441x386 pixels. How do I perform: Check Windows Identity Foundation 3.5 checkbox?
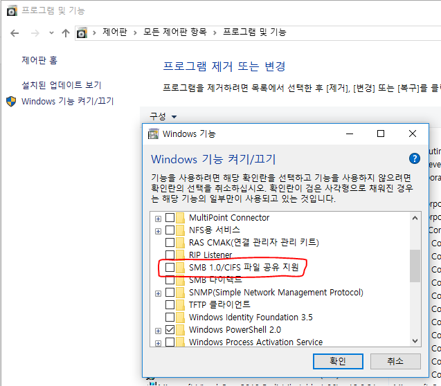pyautogui.click(x=170, y=317)
